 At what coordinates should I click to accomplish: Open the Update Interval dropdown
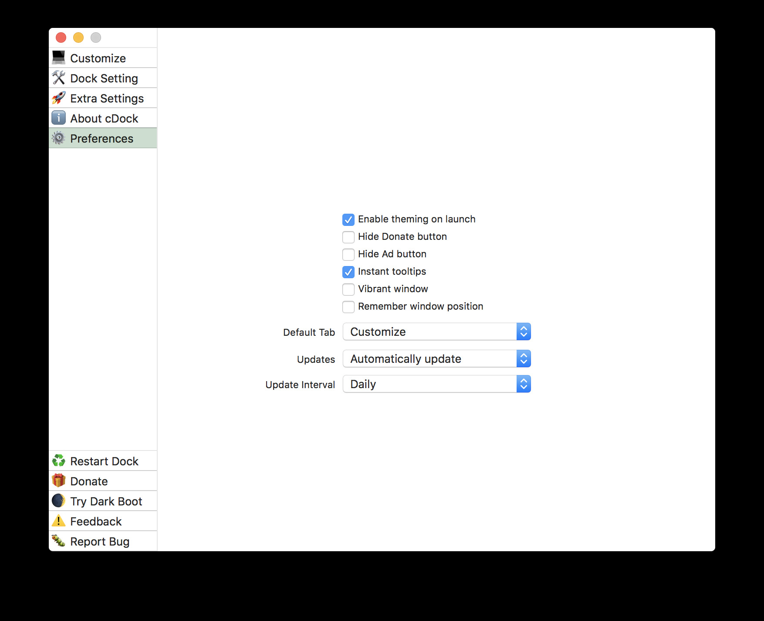pyautogui.click(x=436, y=384)
